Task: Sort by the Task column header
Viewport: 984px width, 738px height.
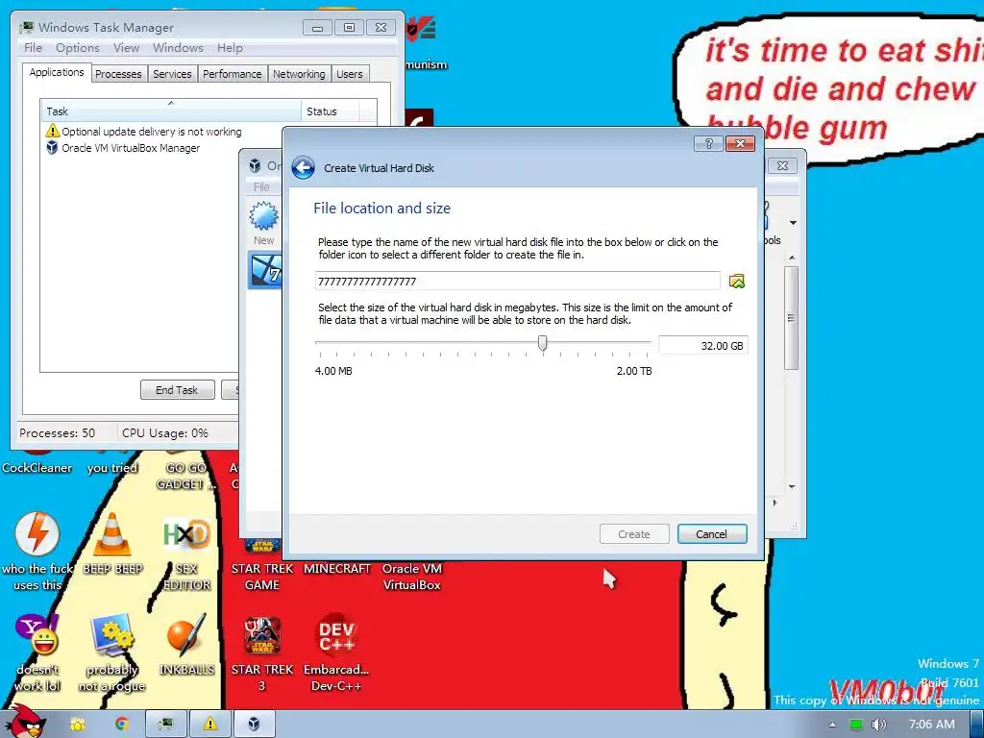Action: point(170,111)
